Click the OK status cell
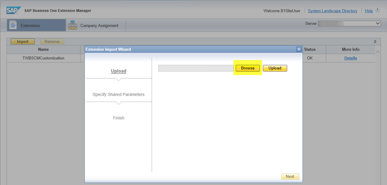This screenshot has height=185, width=387. pyautogui.click(x=310, y=58)
